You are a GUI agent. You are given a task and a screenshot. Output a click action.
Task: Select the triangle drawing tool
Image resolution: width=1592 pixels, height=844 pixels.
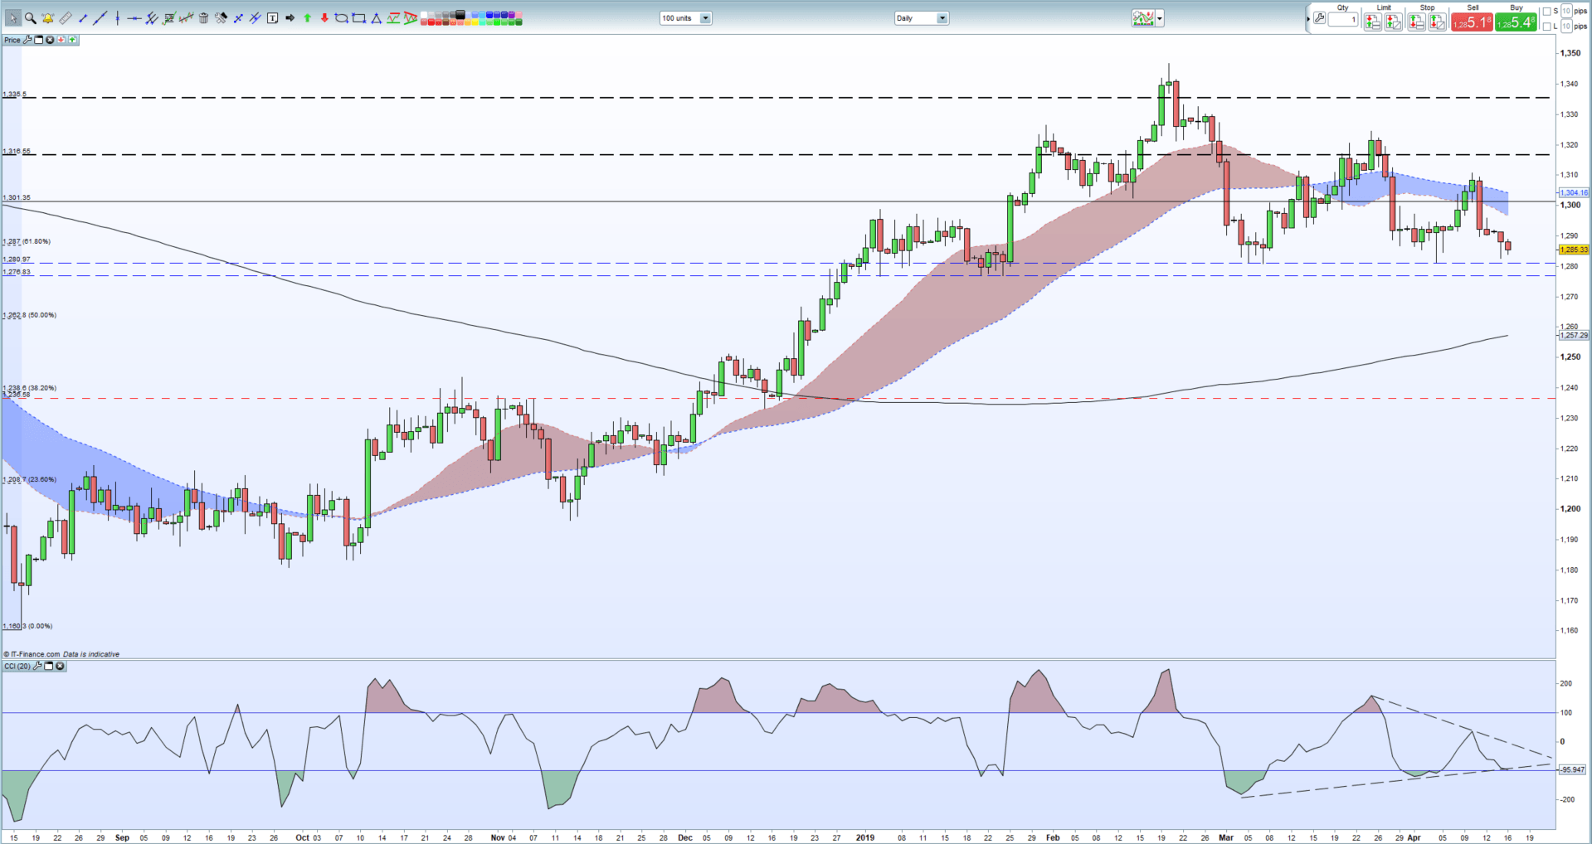click(x=376, y=18)
